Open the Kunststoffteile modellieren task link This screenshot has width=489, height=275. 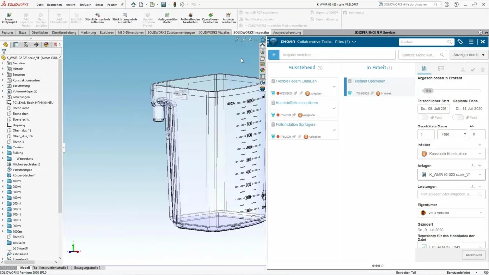click(x=297, y=103)
